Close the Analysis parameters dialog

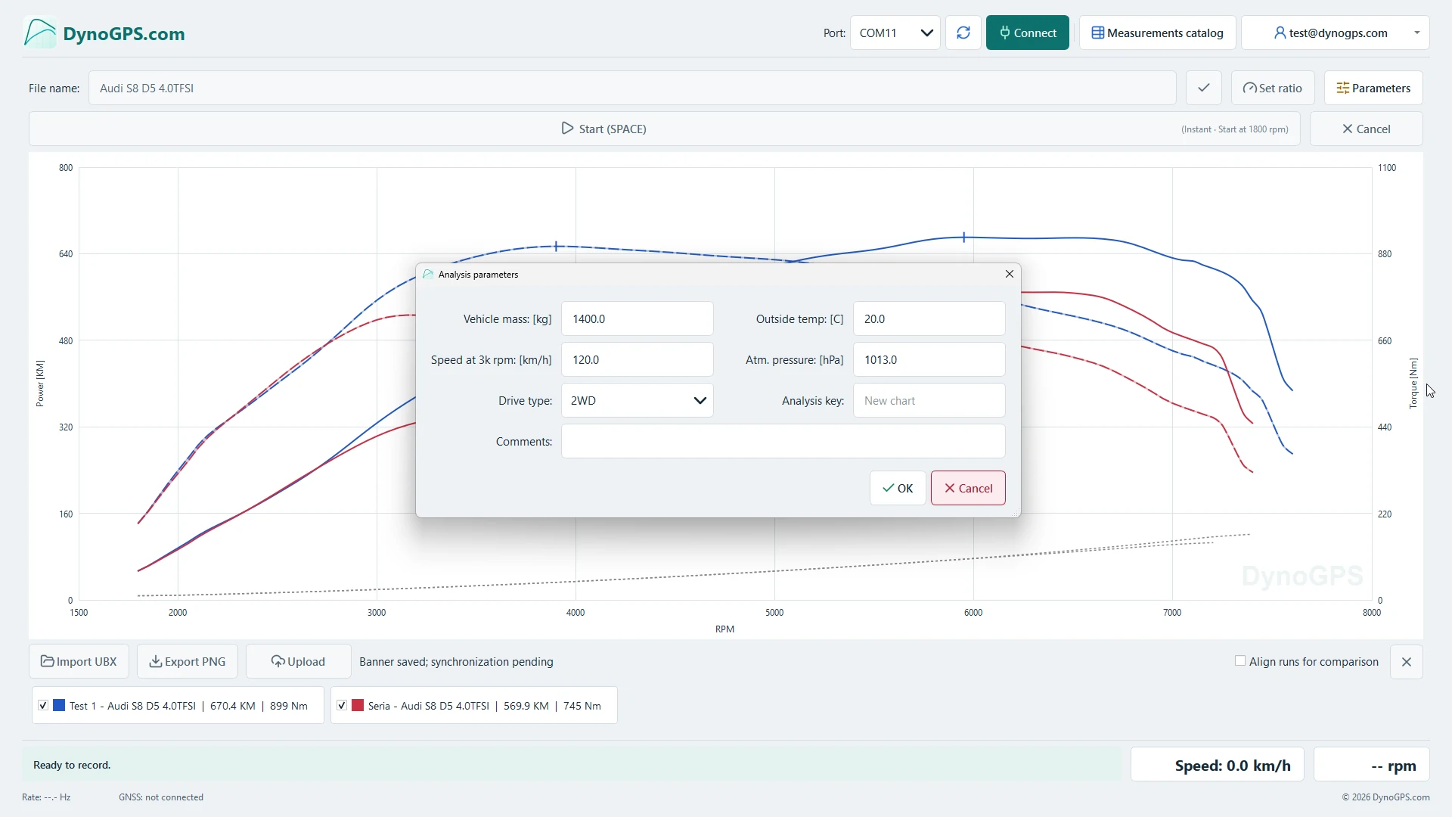(x=1009, y=274)
